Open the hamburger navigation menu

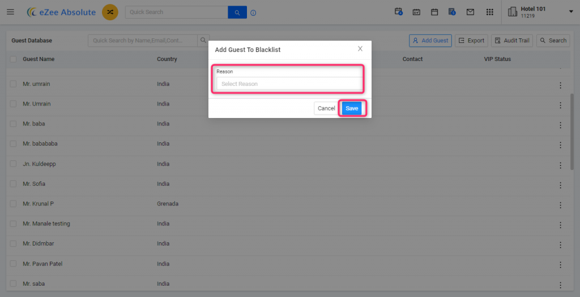click(x=10, y=12)
